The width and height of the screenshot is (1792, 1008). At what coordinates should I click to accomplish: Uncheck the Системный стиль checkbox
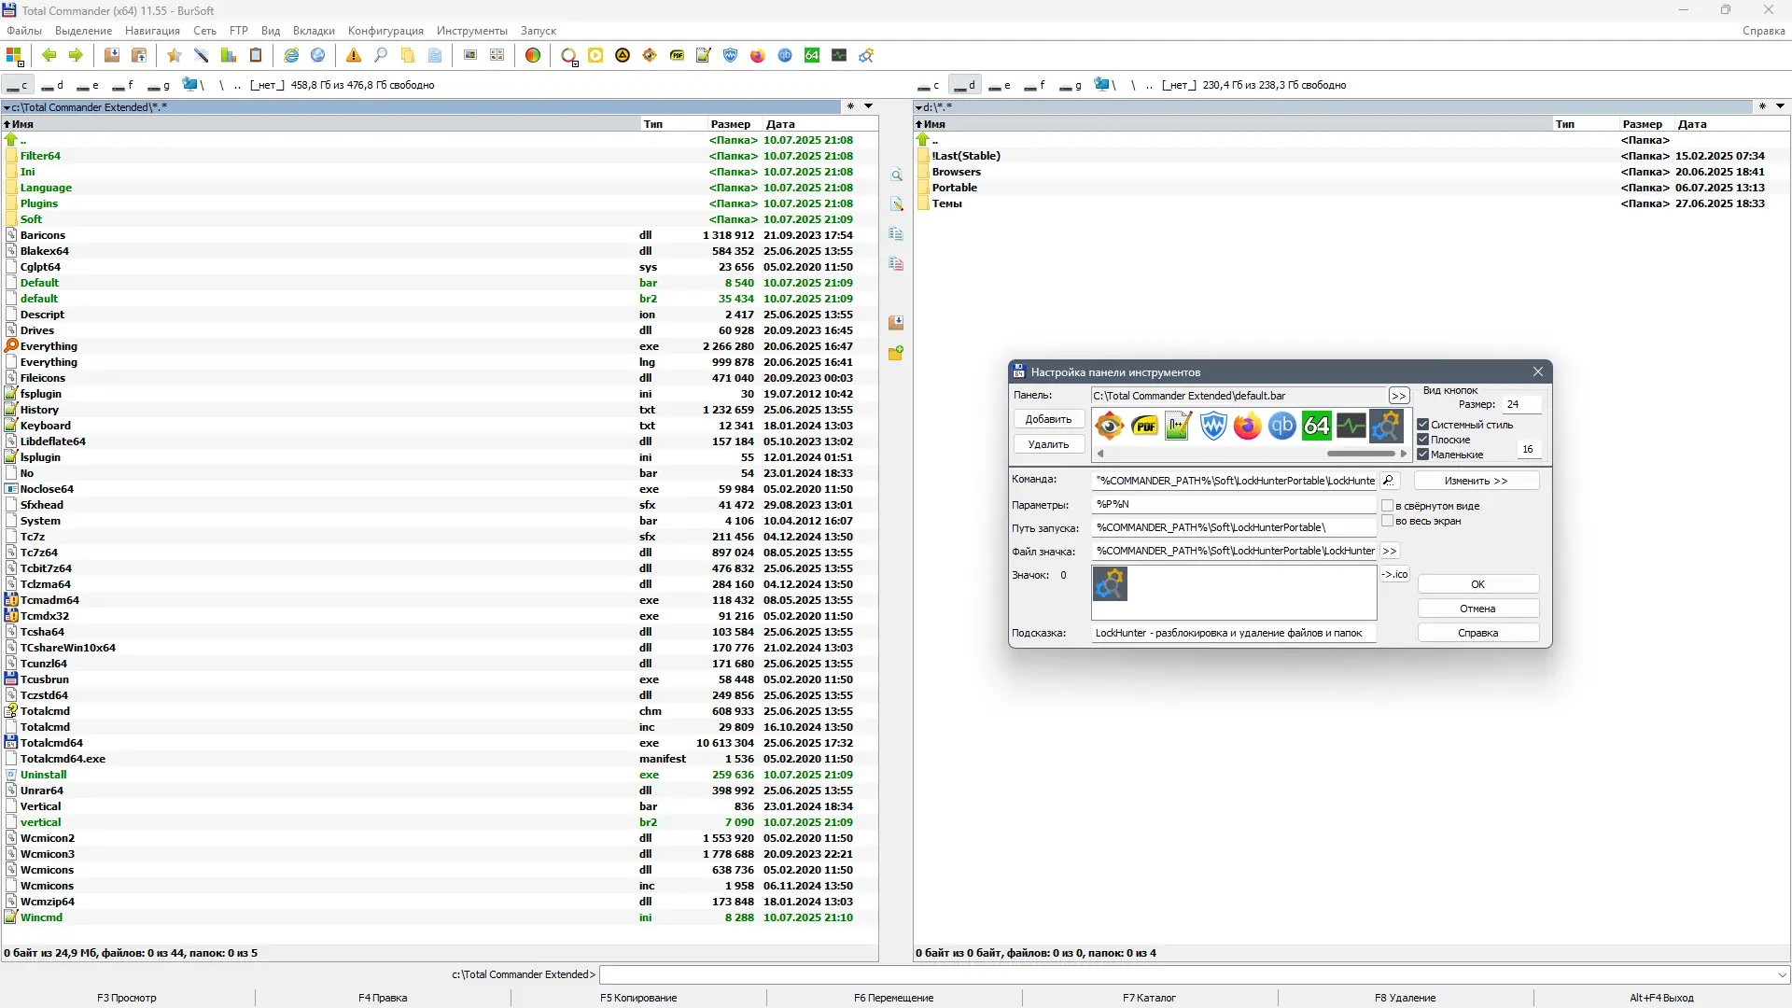click(x=1423, y=424)
